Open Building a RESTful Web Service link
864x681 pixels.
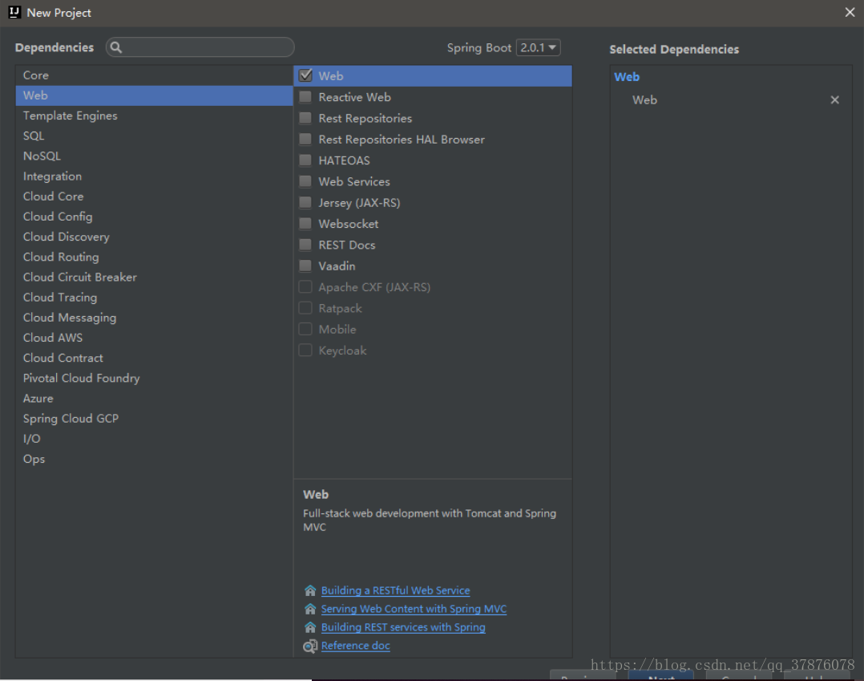[396, 590]
